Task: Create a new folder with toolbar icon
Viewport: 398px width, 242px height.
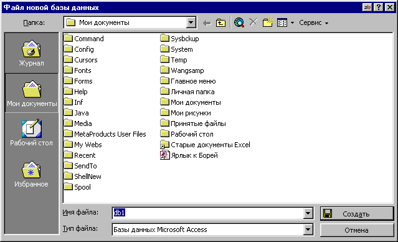Action: coord(268,22)
